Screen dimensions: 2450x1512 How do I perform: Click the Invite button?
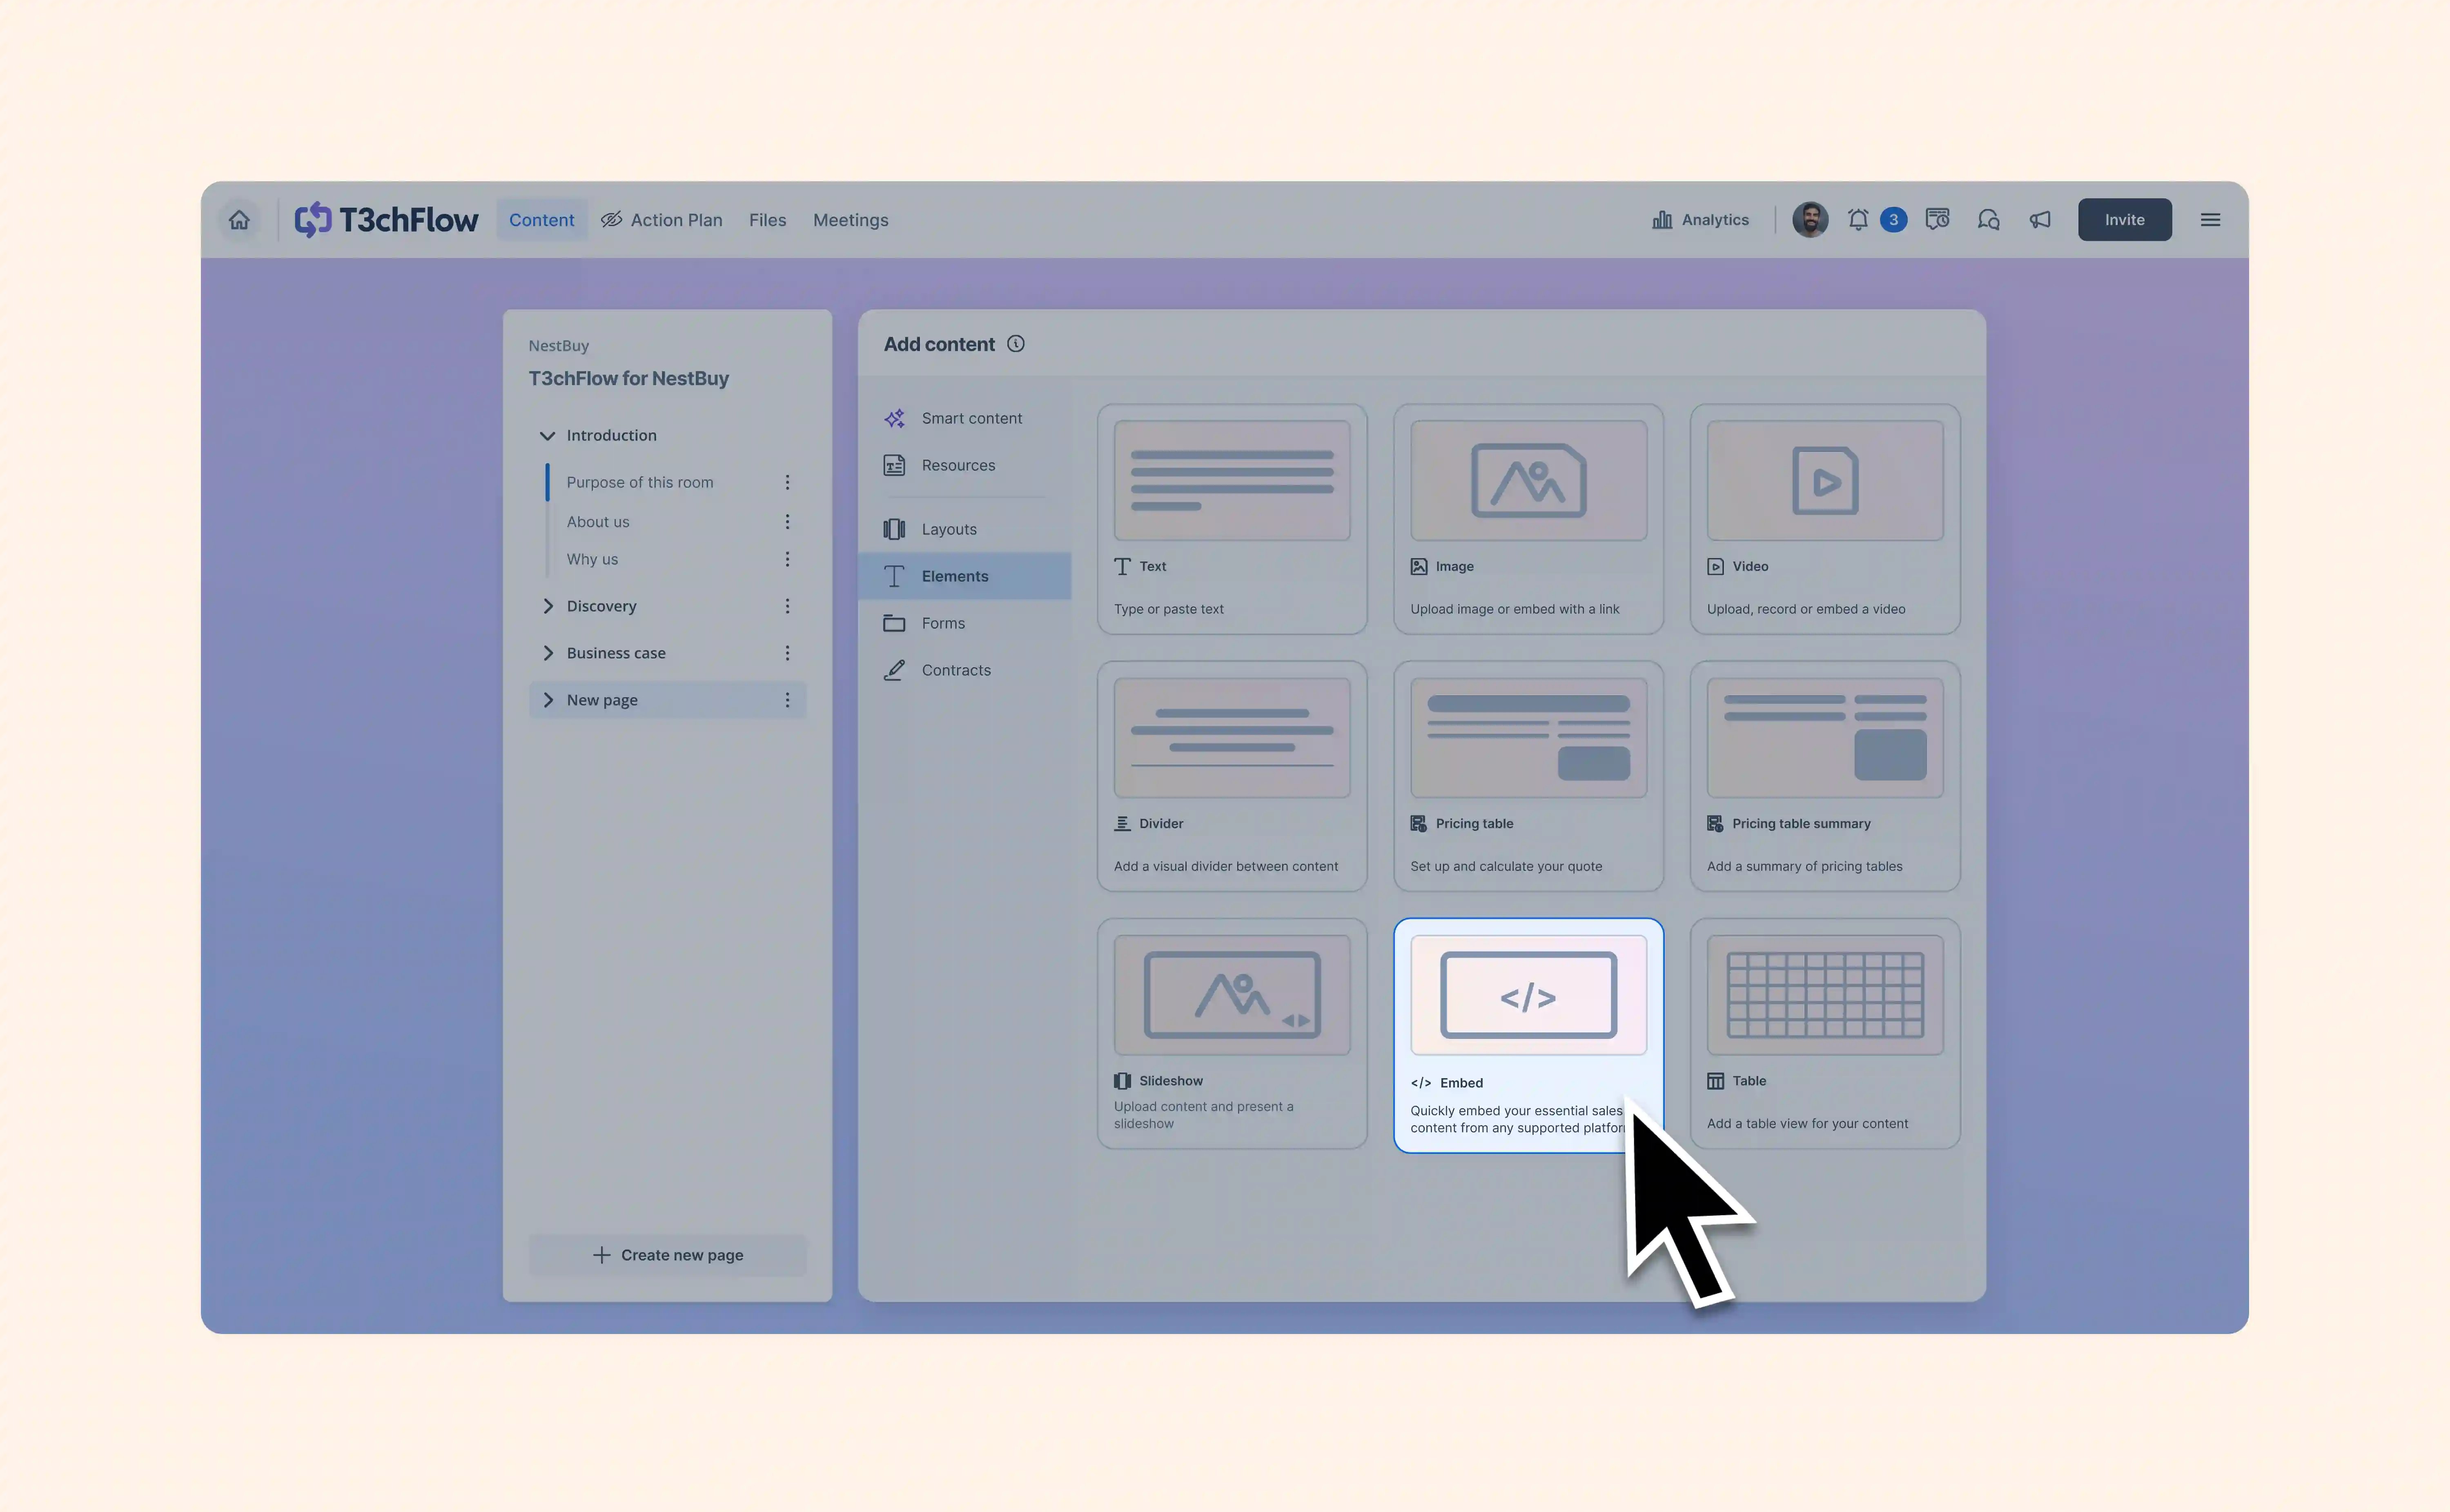click(x=2124, y=219)
